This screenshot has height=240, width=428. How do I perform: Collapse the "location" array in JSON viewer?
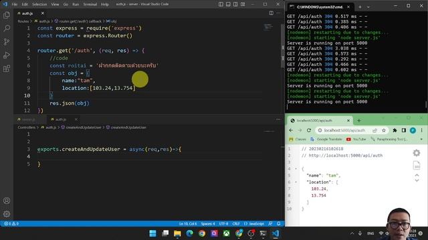(296, 182)
